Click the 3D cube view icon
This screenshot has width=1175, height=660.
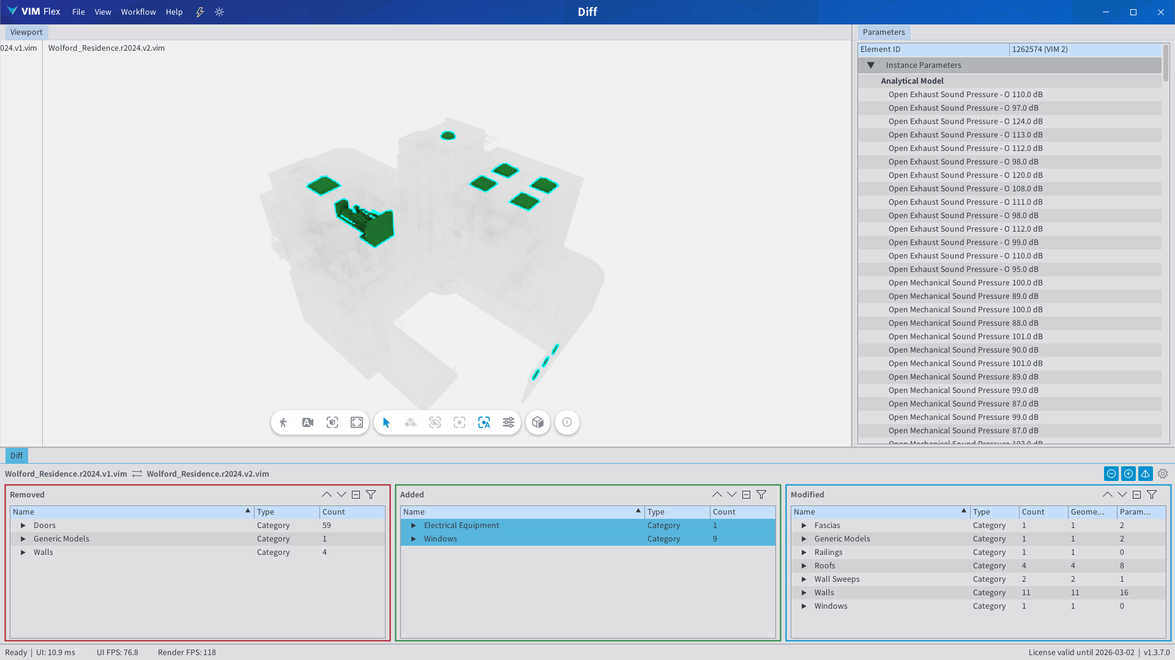point(538,422)
